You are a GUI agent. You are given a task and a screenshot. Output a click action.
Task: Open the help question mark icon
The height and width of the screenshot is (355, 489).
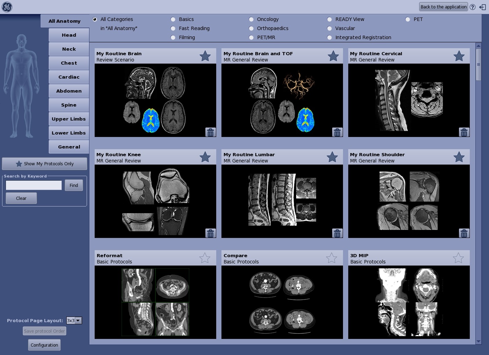(x=473, y=7)
